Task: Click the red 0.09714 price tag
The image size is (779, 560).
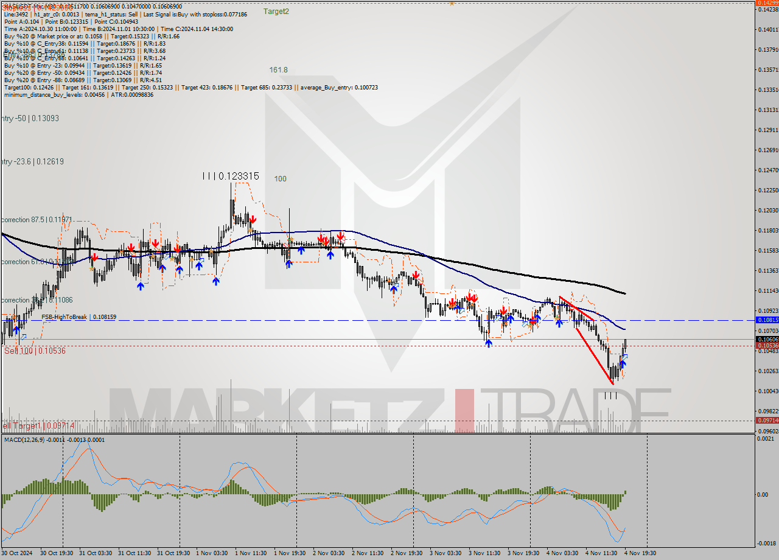Action: pyautogui.click(x=767, y=421)
